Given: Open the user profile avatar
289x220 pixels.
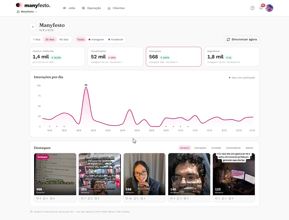Looking at the screenshot, I should click(x=269, y=8).
